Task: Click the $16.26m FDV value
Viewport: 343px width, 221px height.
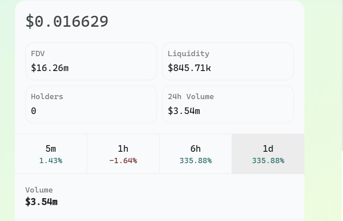Action: pos(50,68)
